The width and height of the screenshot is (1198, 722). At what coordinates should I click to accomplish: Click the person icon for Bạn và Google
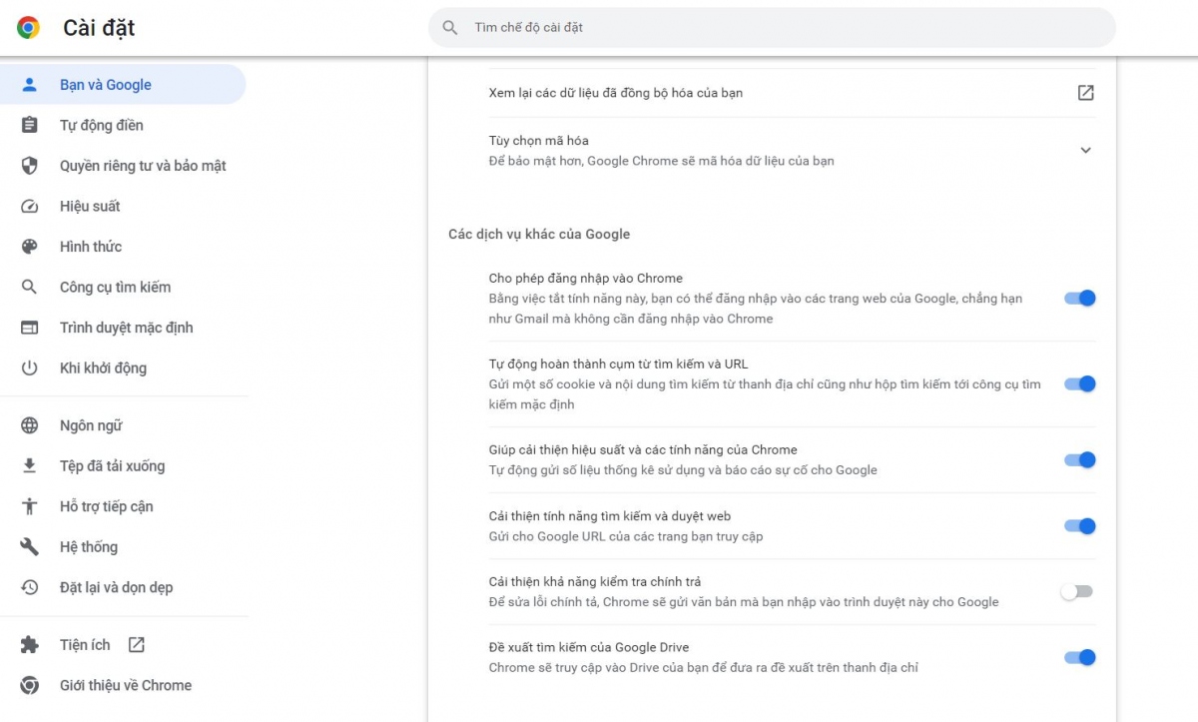(x=30, y=85)
